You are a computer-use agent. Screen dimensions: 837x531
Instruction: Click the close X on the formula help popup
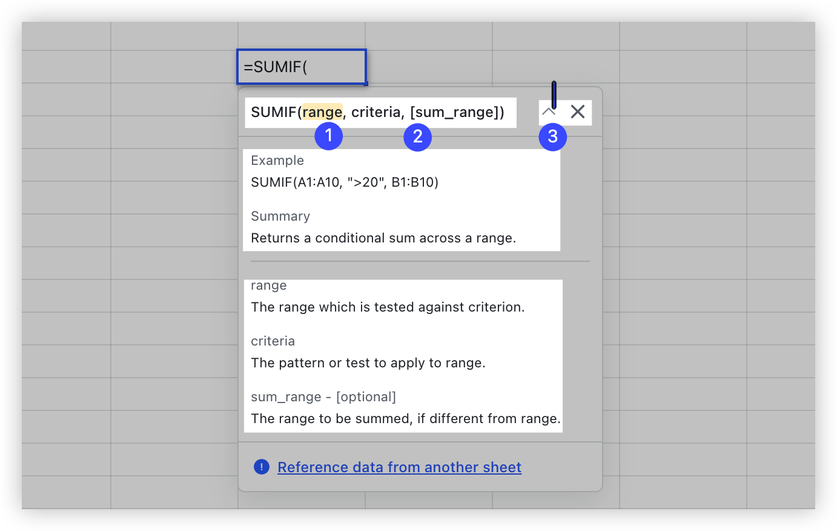pyautogui.click(x=577, y=112)
